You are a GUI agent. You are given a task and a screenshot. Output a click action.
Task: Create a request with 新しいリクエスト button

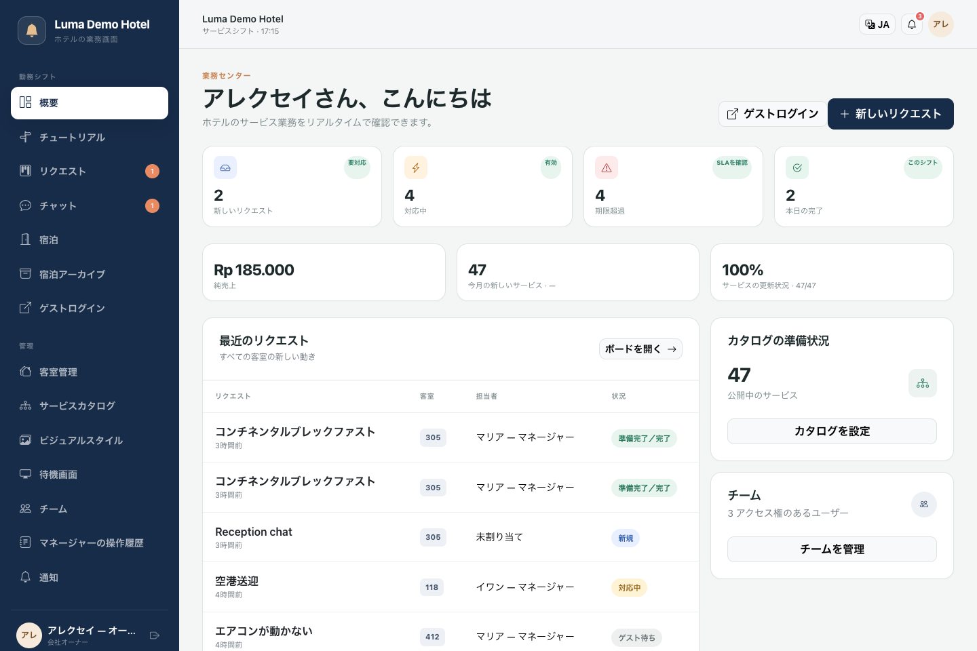click(x=891, y=114)
